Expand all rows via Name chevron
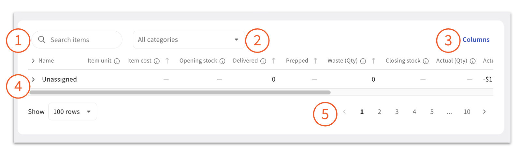520x154 pixels. (33, 61)
